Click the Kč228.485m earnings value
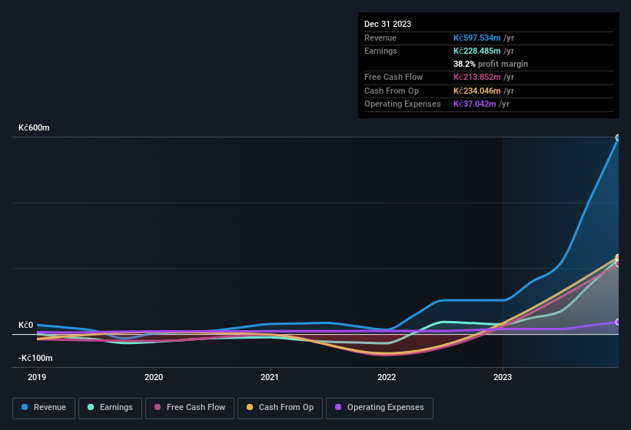 pyautogui.click(x=477, y=51)
